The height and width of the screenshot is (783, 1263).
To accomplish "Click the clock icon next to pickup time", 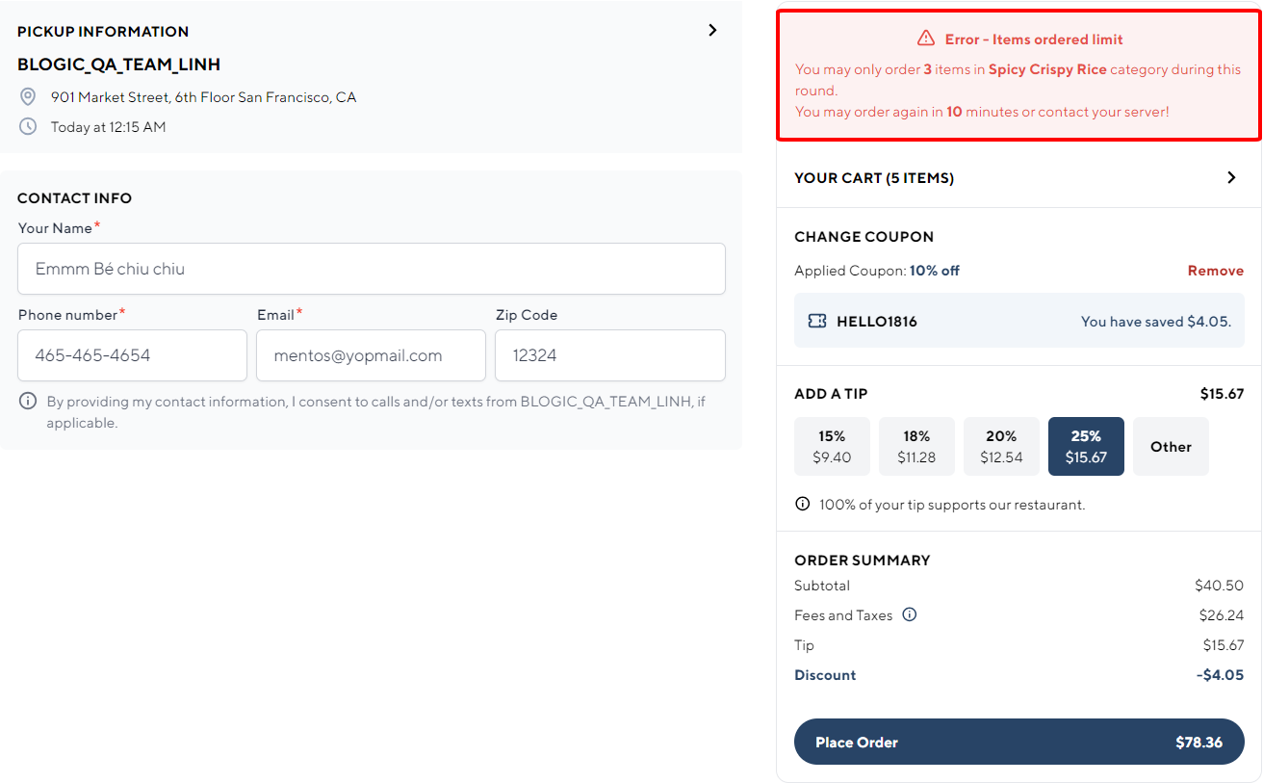I will click(28, 126).
